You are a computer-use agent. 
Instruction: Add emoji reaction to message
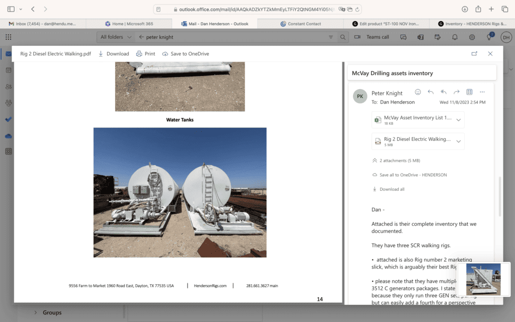(417, 92)
